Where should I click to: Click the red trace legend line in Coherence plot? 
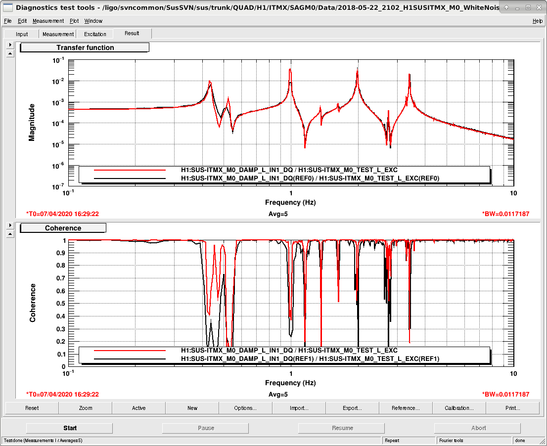pos(130,350)
